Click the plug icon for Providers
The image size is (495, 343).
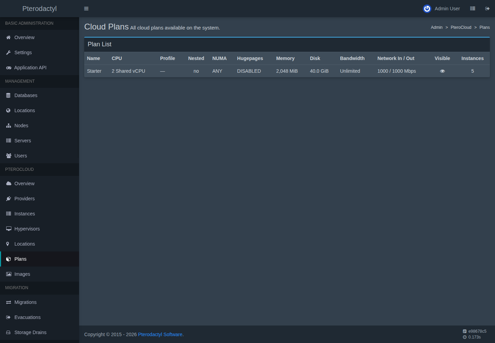tap(9, 199)
